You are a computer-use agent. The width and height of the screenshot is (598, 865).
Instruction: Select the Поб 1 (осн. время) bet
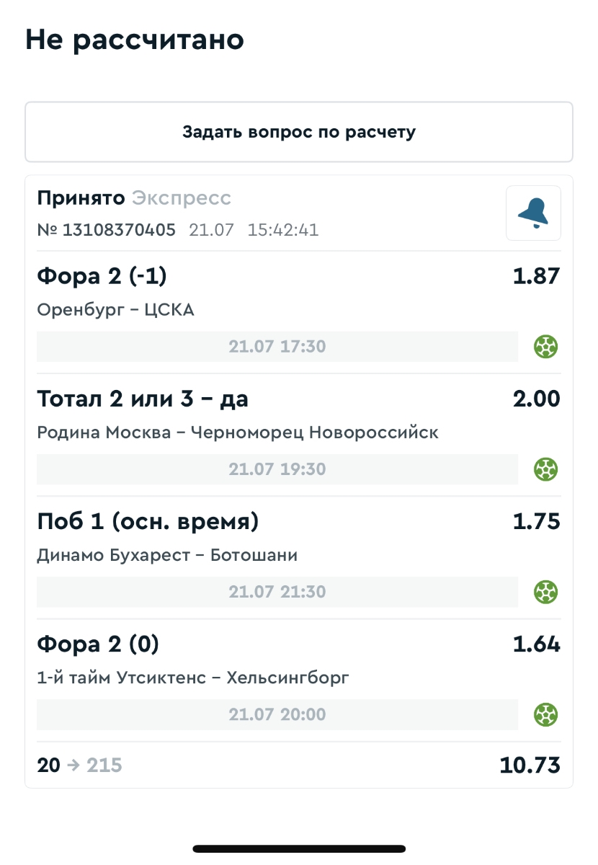point(148,520)
